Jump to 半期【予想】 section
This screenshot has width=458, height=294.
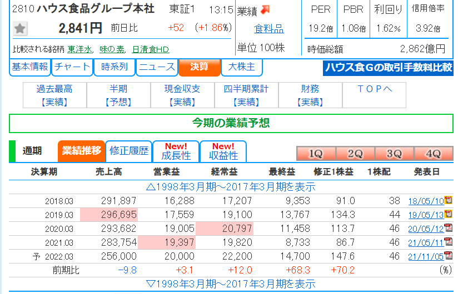click(118, 95)
